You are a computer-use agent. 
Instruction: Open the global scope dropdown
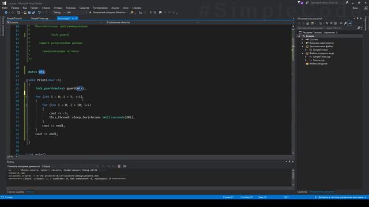point(152,22)
